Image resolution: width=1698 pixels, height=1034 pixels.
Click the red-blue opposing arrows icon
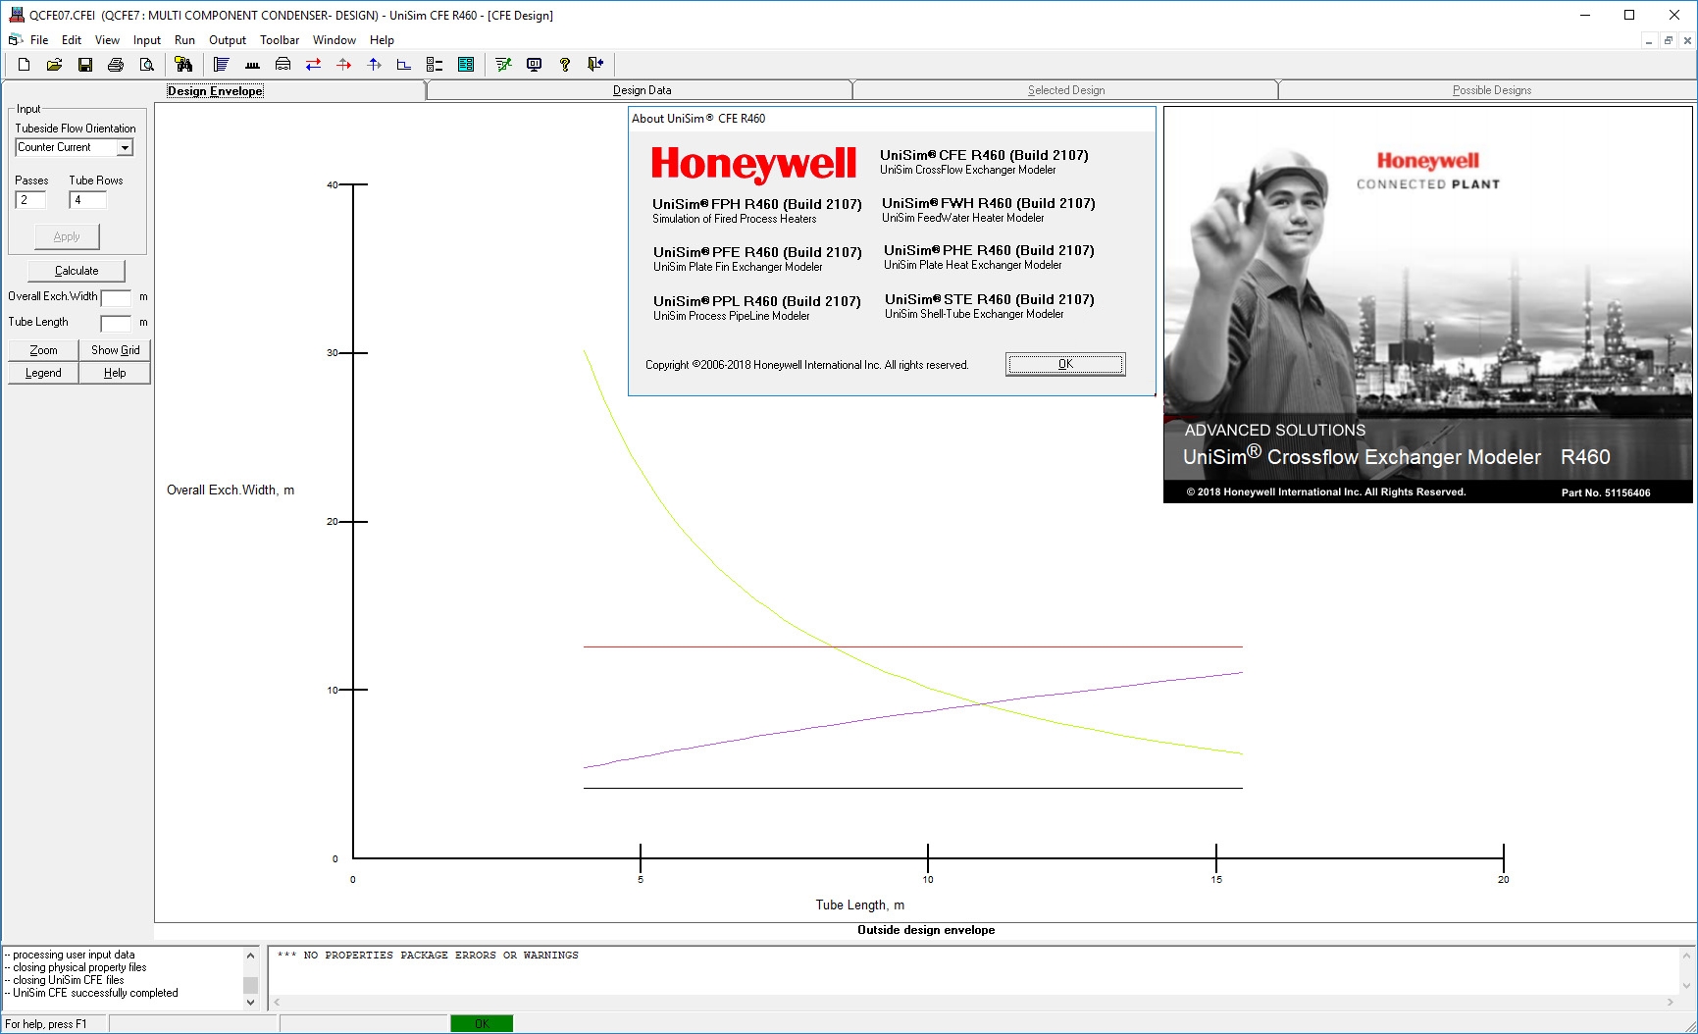tap(313, 65)
